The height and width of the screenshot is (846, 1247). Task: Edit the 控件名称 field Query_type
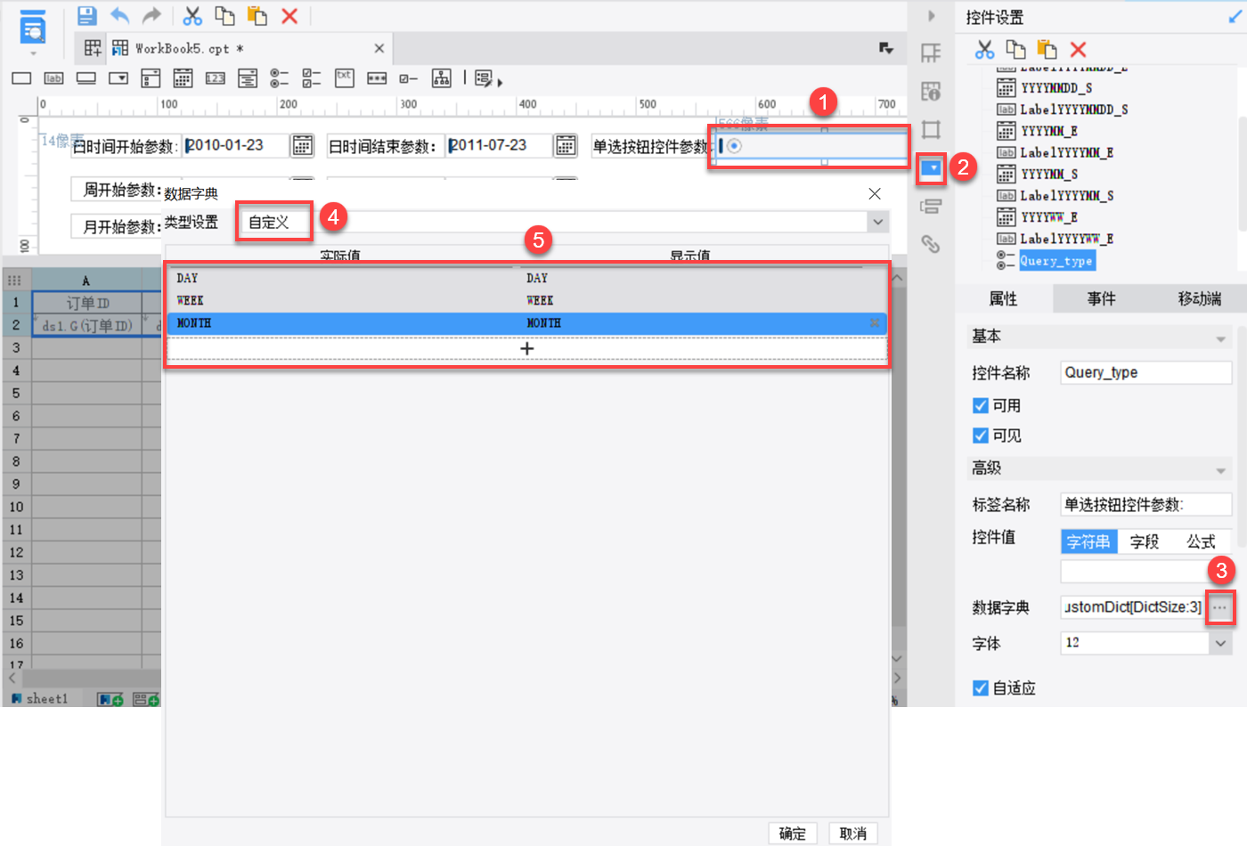tap(1146, 373)
